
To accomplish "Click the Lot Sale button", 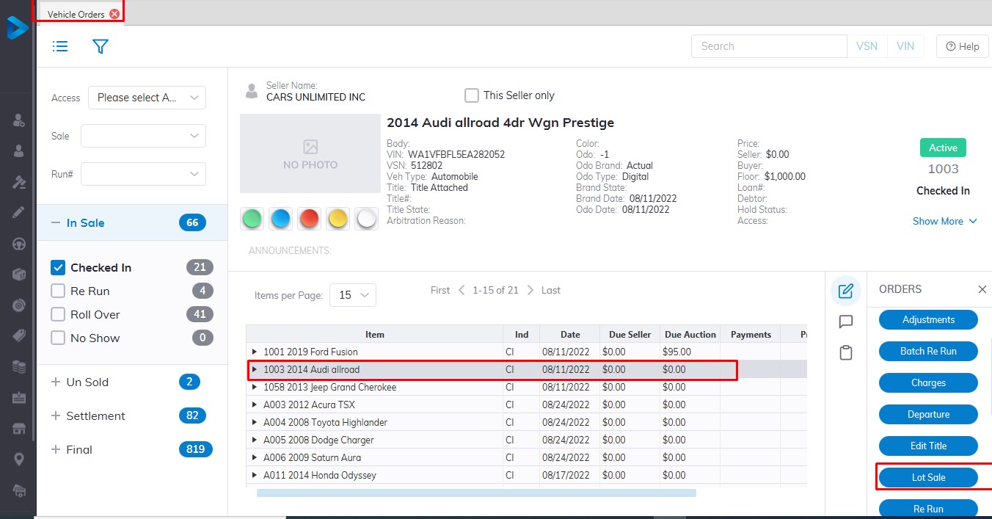I will pyautogui.click(x=928, y=477).
